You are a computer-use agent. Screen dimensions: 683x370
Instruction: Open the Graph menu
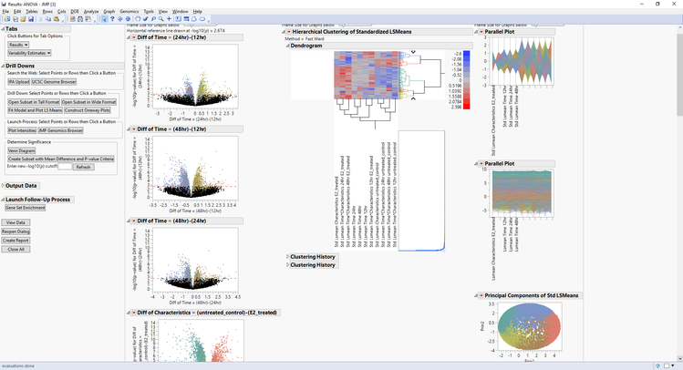pyautogui.click(x=109, y=11)
